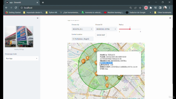Image resolution: width=176 pixels, height=99 pixels.
Task: Reload the localhost page
Action: tap(16, 8)
